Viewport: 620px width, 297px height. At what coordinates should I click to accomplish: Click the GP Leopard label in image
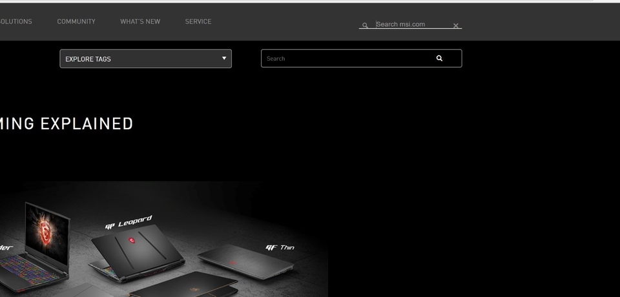point(129,222)
